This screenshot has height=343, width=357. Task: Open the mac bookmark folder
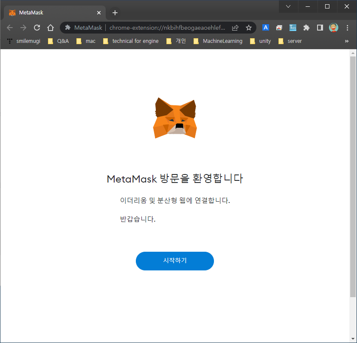(x=86, y=41)
